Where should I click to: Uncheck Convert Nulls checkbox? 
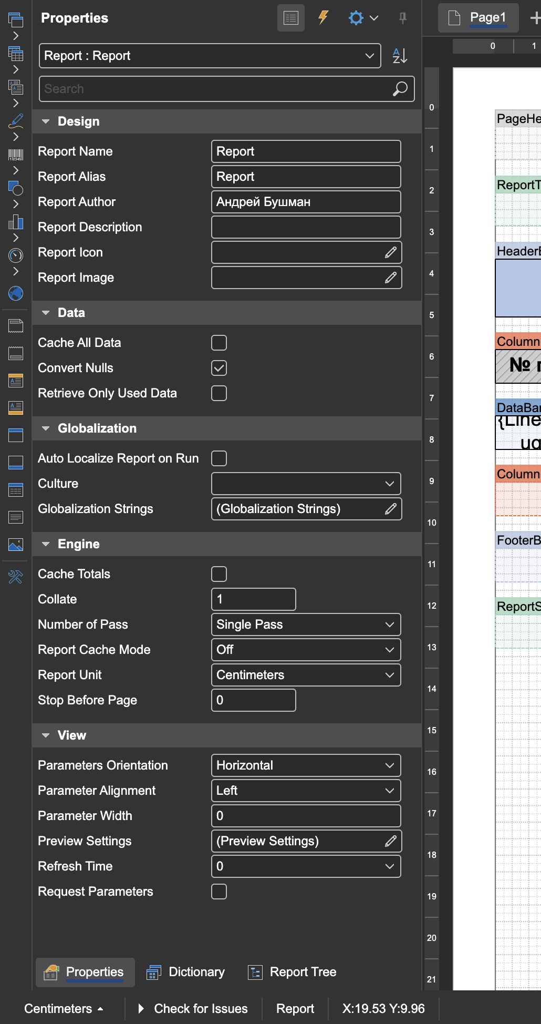pyautogui.click(x=219, y=368)
